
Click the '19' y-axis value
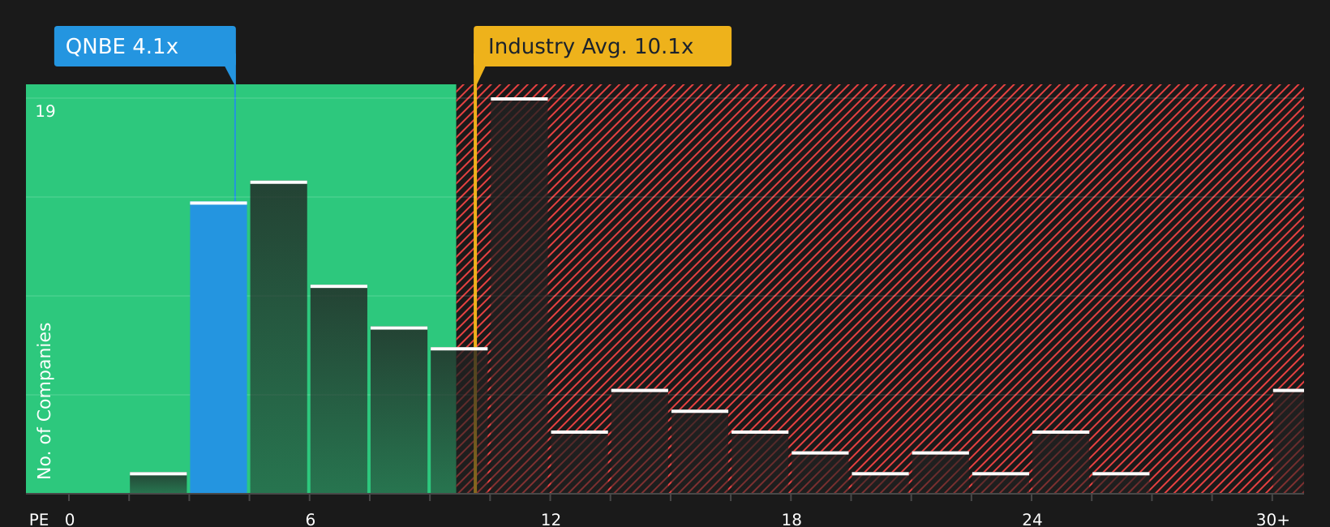tap(45, 112)
